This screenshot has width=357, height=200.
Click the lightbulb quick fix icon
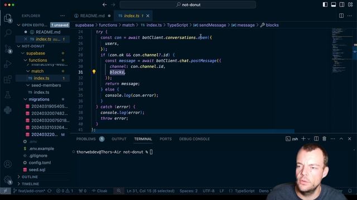94,72
